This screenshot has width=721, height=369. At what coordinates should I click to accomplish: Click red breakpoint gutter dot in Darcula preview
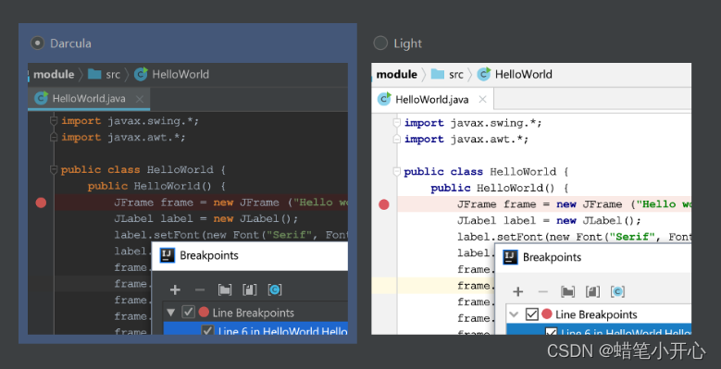click(x=41, y=203)
